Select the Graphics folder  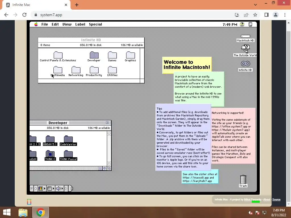pos(130,55)
